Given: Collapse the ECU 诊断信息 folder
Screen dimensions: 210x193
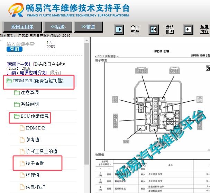Looking at the screenshot, I should tap(35, 116).
